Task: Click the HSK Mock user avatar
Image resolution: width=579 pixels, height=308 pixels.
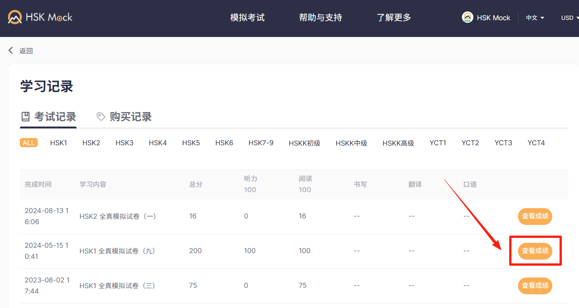Action: 467,18
